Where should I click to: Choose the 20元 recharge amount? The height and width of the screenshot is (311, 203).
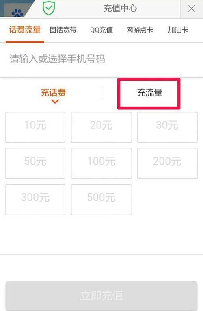pyautogui.click(x=101, y=127)
